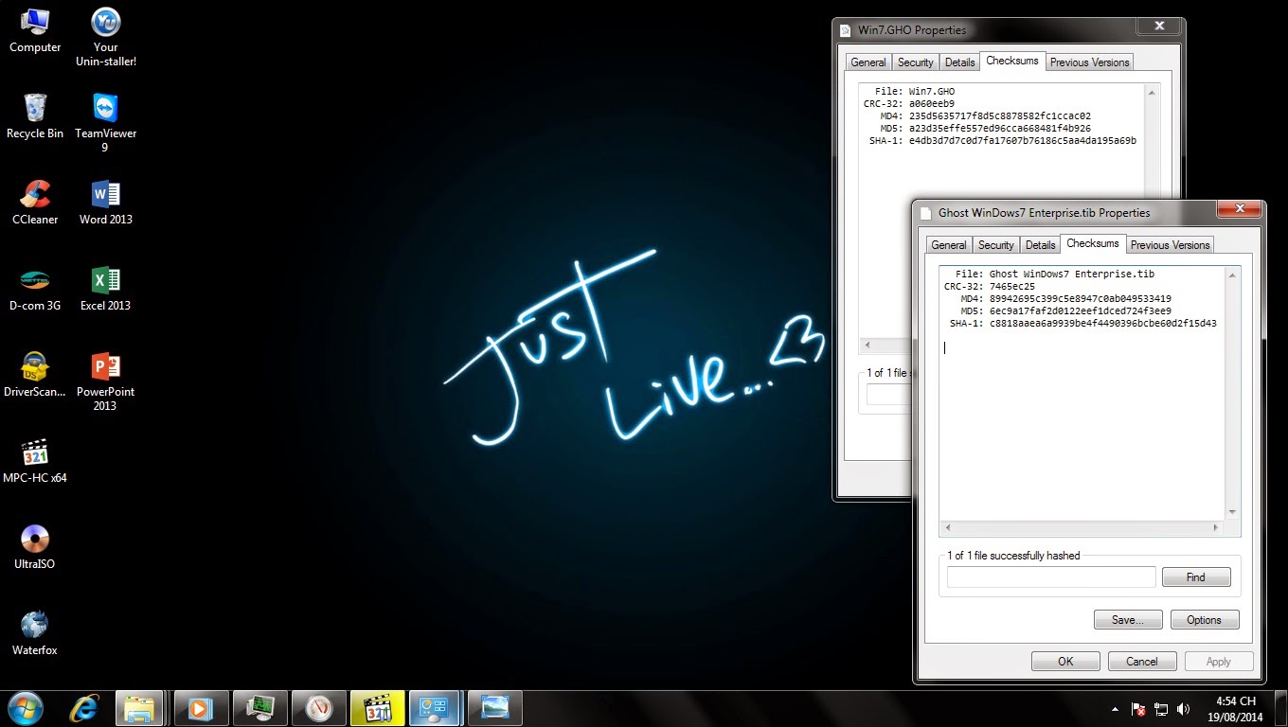
Task: Select the MPC-HC x64 desktop icon
Action: pyautogui.click(x=35, y=460)
